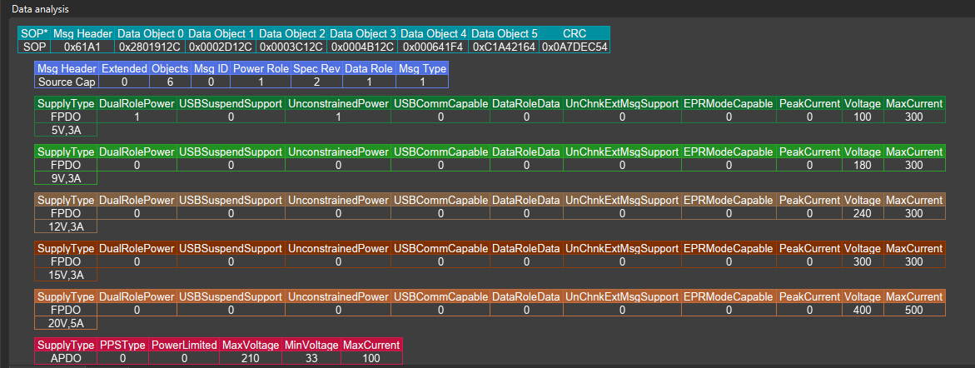Select the 0x0A7DEC54 CRC value
The height and width of the screenshot is (368, 975).
point(575,47)
